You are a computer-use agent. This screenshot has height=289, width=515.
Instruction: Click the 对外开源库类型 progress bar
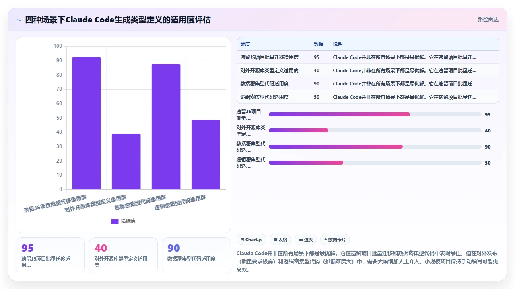[x=375, y=130]
